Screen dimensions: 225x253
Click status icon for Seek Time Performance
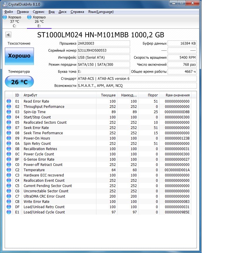coord(9,133)
